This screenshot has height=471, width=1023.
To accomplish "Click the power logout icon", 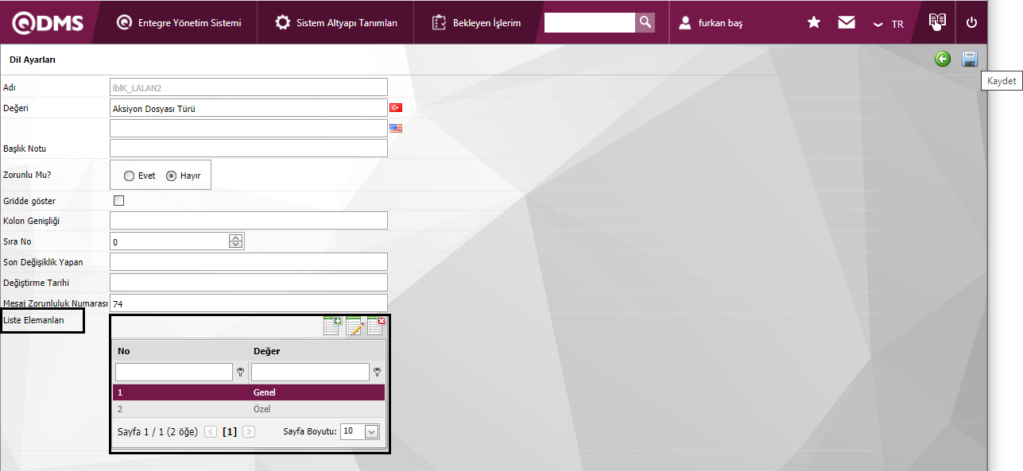I will 971,22.
